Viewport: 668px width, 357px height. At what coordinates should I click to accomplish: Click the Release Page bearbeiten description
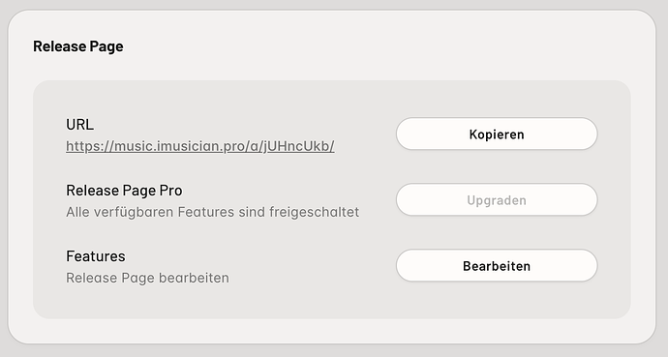(x=147, y=278)
